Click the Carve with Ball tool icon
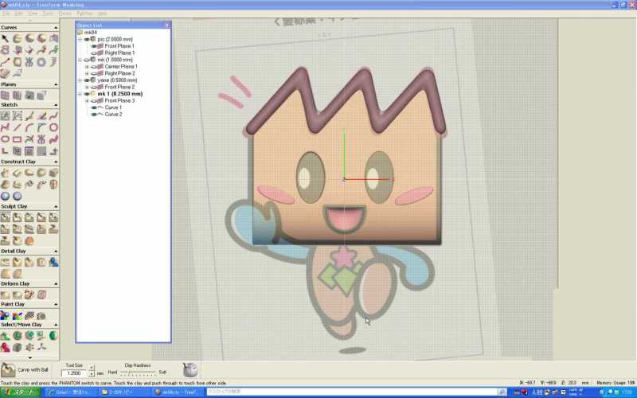The image size is (637, 398). coord(8,370)
